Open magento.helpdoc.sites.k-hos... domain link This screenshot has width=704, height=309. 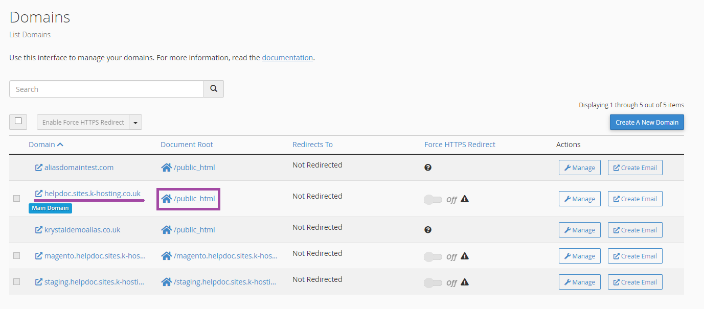[x=95, y=256]
